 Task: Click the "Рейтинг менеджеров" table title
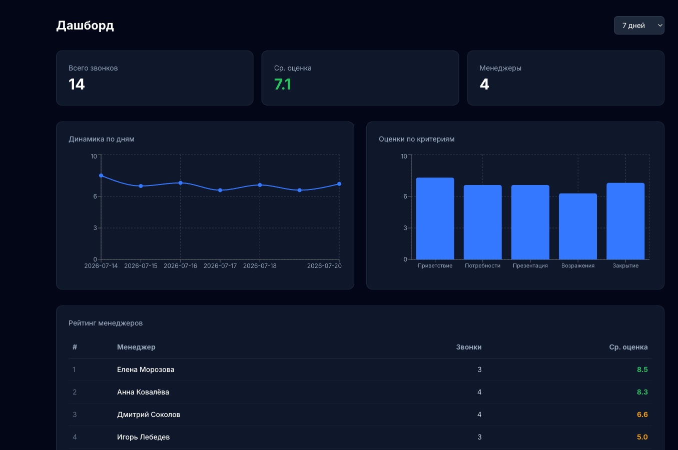coord(106,323)
